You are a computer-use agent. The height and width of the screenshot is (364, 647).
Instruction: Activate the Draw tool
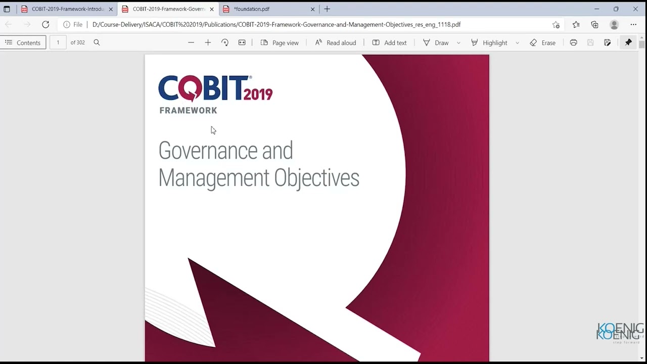(436, 42)
